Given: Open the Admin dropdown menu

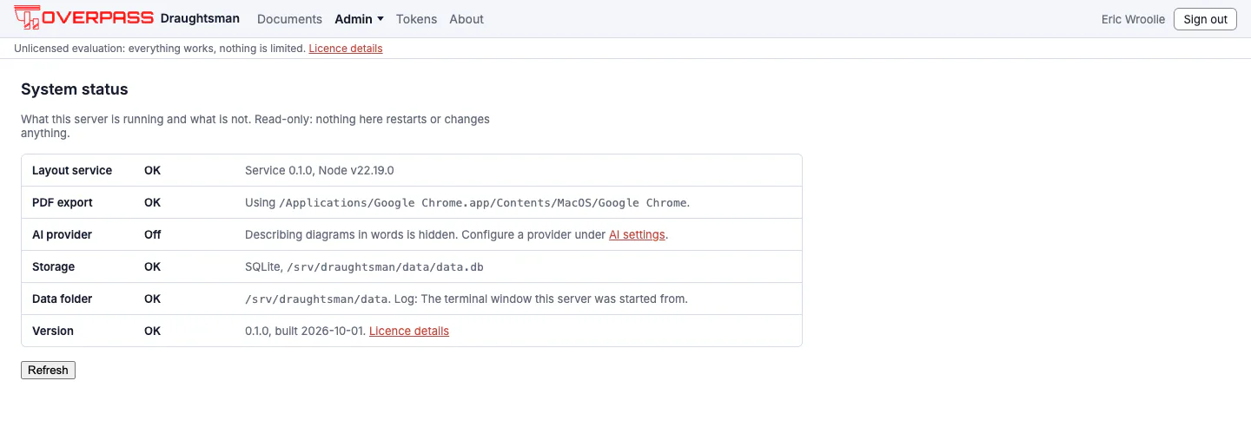Looking at the screenshot, I should [359, 19].
